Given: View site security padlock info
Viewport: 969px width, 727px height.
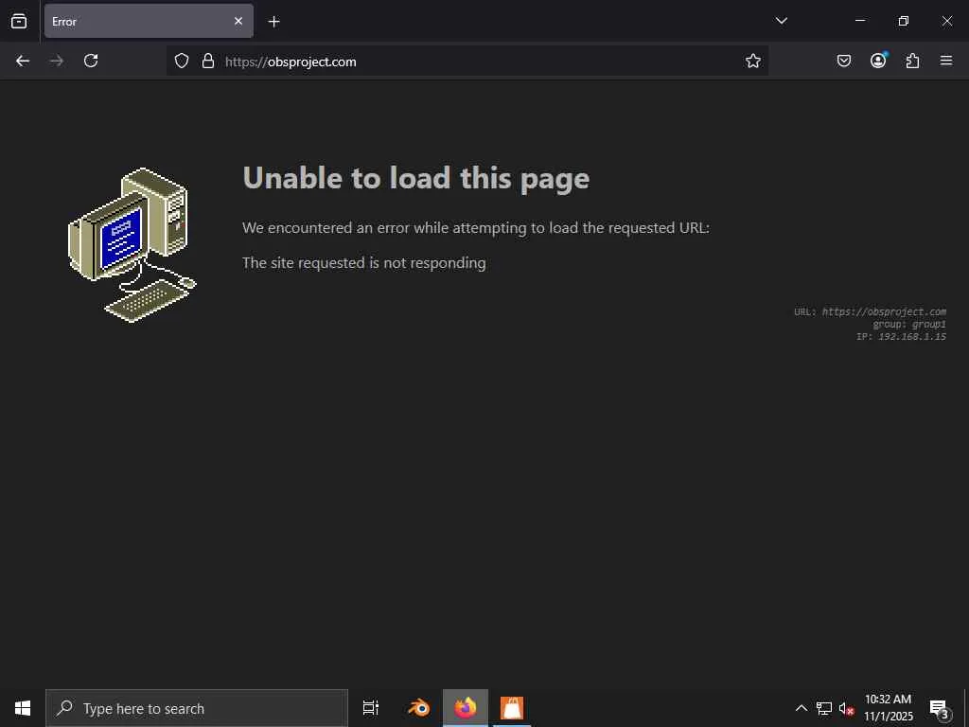Looking at the screenshot, I should [x=208, y=61].
